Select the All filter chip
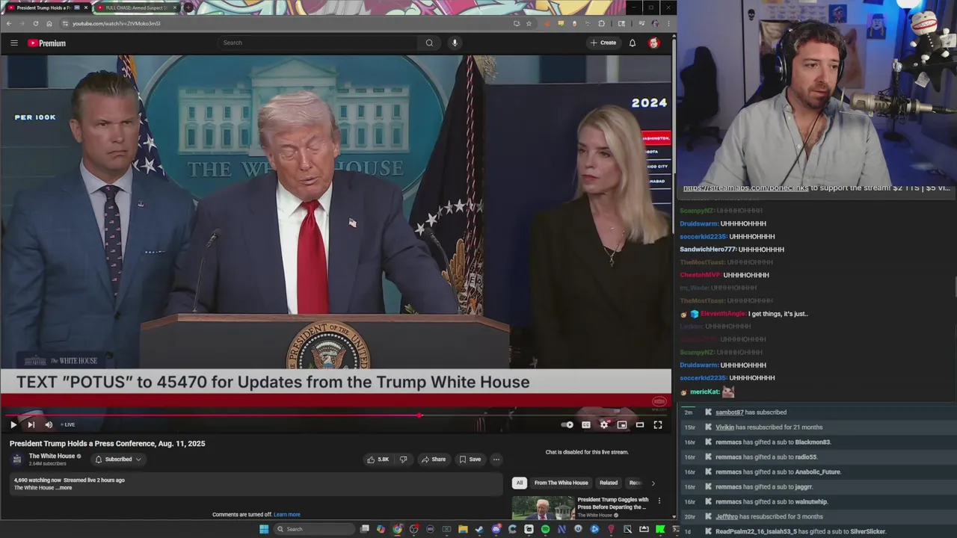 (x=520, y=483)
